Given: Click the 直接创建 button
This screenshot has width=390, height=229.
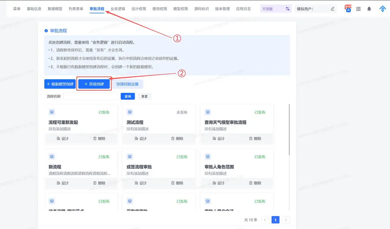Looking at the screenshot, I should pos(94,84).
